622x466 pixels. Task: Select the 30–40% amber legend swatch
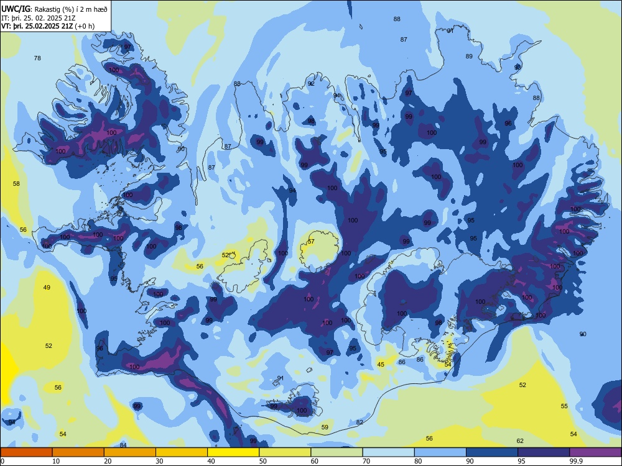click(182, 452)
